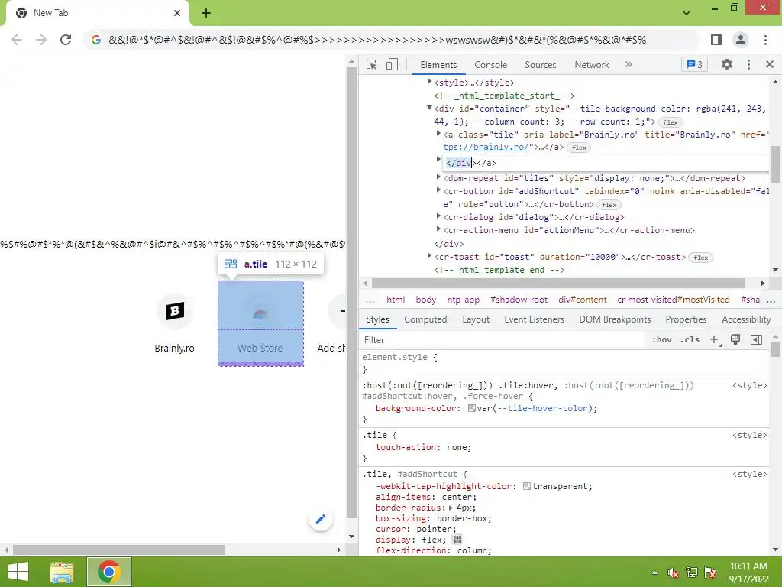Image resolution: width=782 pixels, height=587 pixels.
Task: Expand border-radius shorthand triangle
Action: pos(451,508)
